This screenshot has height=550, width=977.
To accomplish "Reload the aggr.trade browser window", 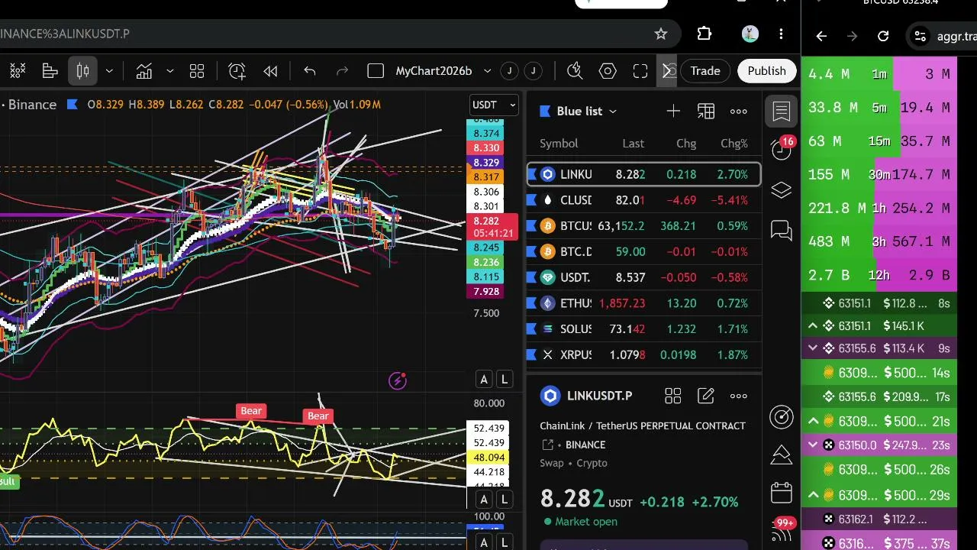I will point(883,36).
